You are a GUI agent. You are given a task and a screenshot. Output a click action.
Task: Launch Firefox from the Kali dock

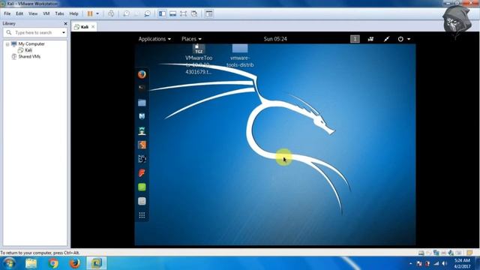click(142, 74)
